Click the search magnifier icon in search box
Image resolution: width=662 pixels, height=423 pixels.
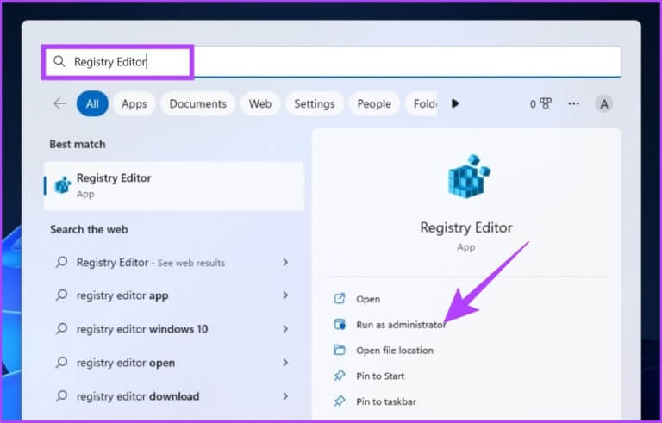(x=59, y=62)
